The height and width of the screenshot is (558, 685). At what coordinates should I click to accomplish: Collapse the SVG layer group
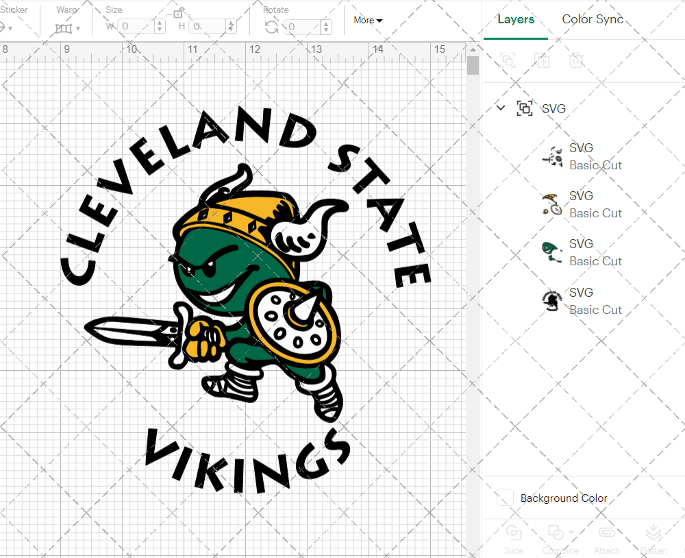[x=500, y=108]
